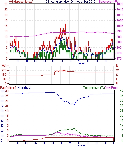Click the humidity minimum near 15:00
124x151 pixels.
pos(74,104)
